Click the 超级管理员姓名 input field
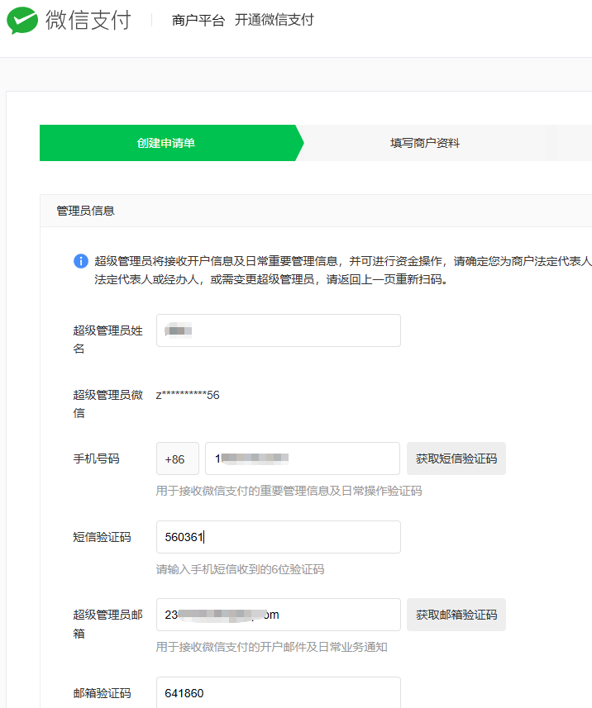Screen dimensions: 592x708 pos(279,330)
